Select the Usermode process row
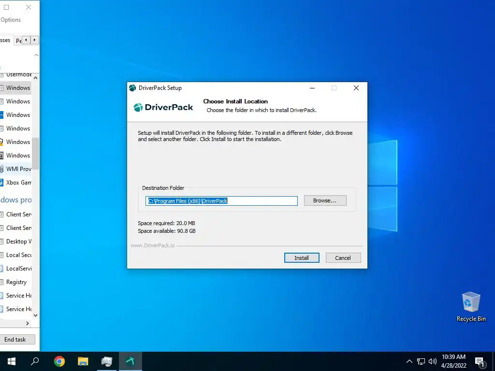The image size is (495, 371). point(16,75)
